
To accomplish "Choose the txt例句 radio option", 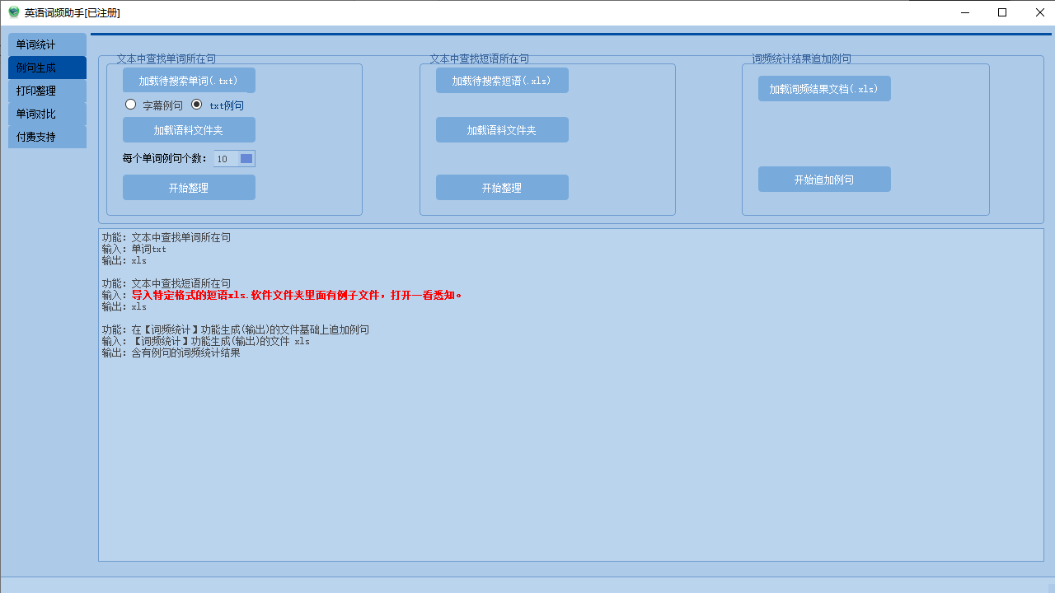I will pos(196,105).
